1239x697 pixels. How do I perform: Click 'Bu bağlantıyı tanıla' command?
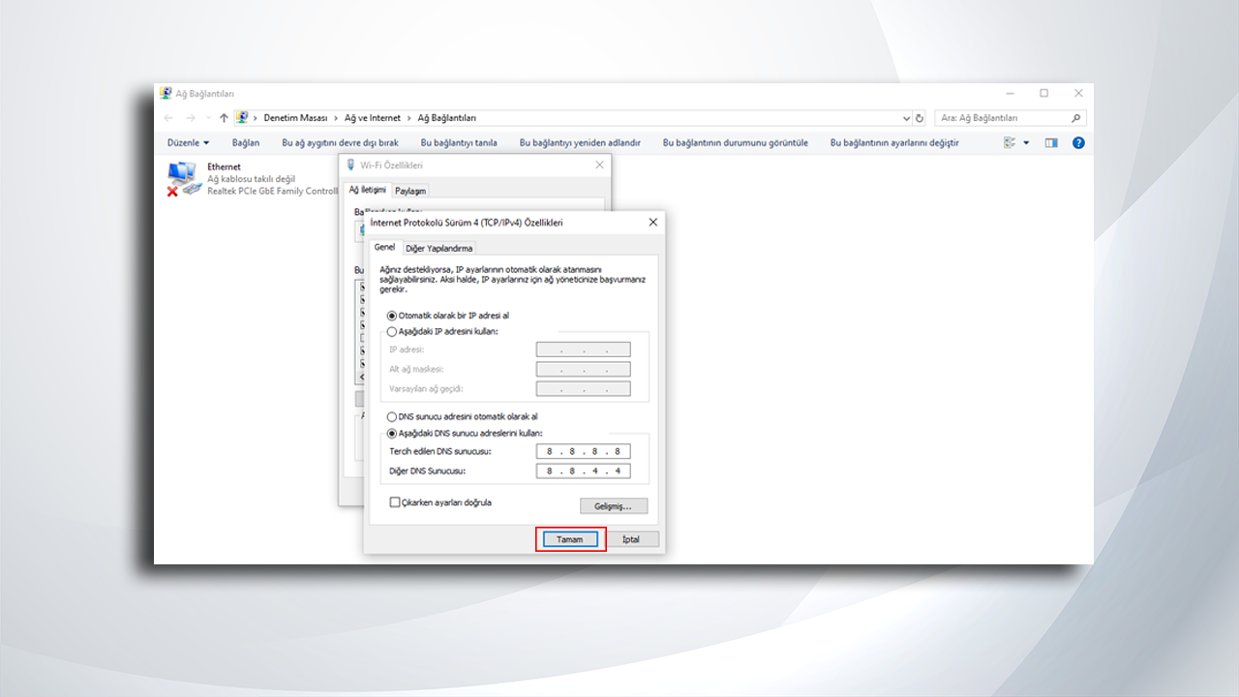(459, 142)
